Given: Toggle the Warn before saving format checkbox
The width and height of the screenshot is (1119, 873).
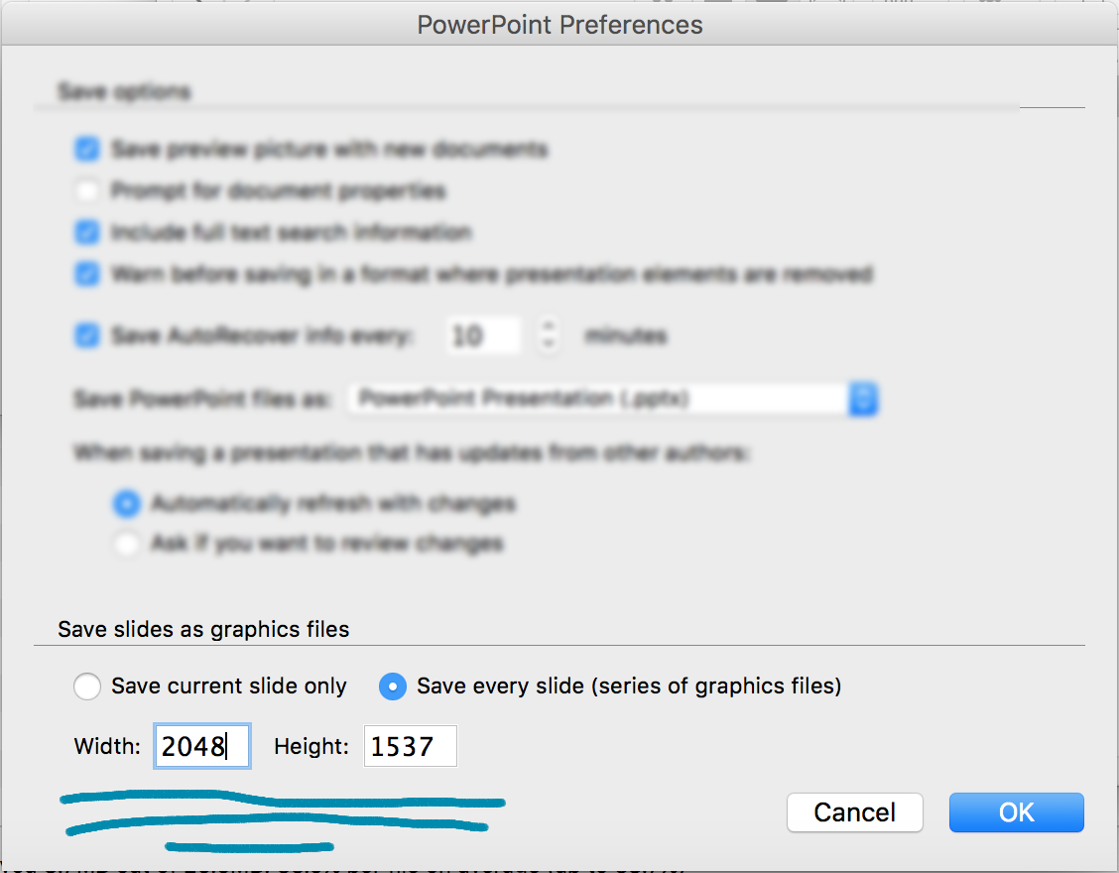Looking at the screenshot, I should point(87,274).
